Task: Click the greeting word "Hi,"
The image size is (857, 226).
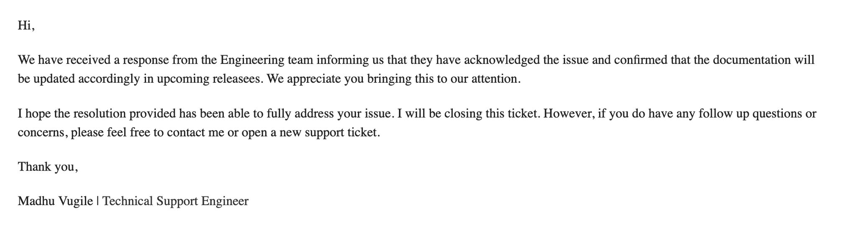Action: coord(26,25)
